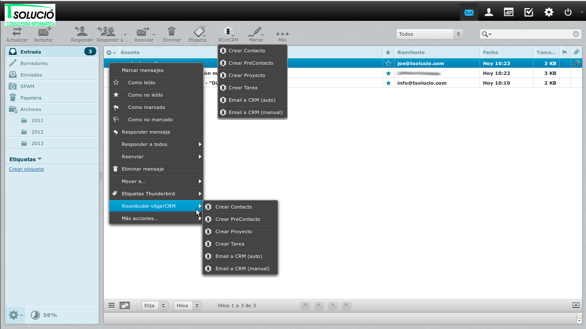Viewport: 586px width, 329px height.
Task: Show the preview pane toggle arrow
Action: click(576, 305)
